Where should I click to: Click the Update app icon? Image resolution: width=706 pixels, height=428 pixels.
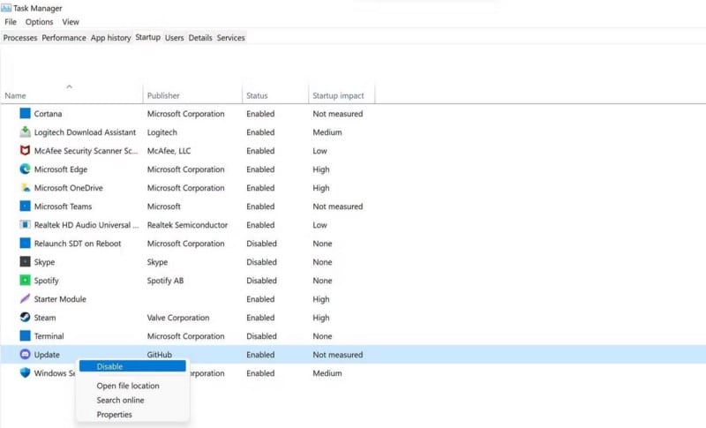26,354
